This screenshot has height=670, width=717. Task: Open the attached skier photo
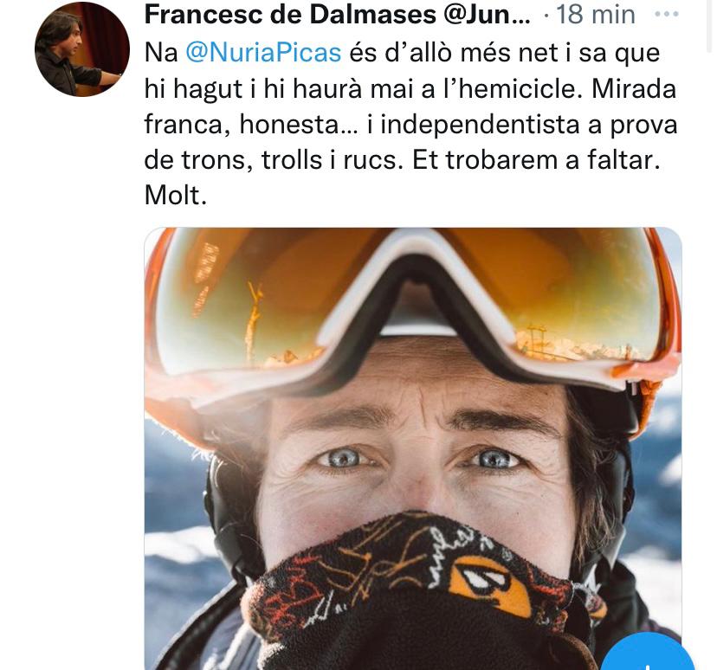(x=412, y=448)
